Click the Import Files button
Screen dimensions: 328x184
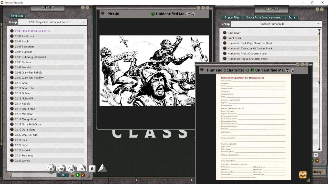231,17
